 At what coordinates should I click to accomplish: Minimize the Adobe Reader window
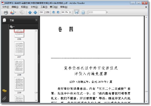133,3
